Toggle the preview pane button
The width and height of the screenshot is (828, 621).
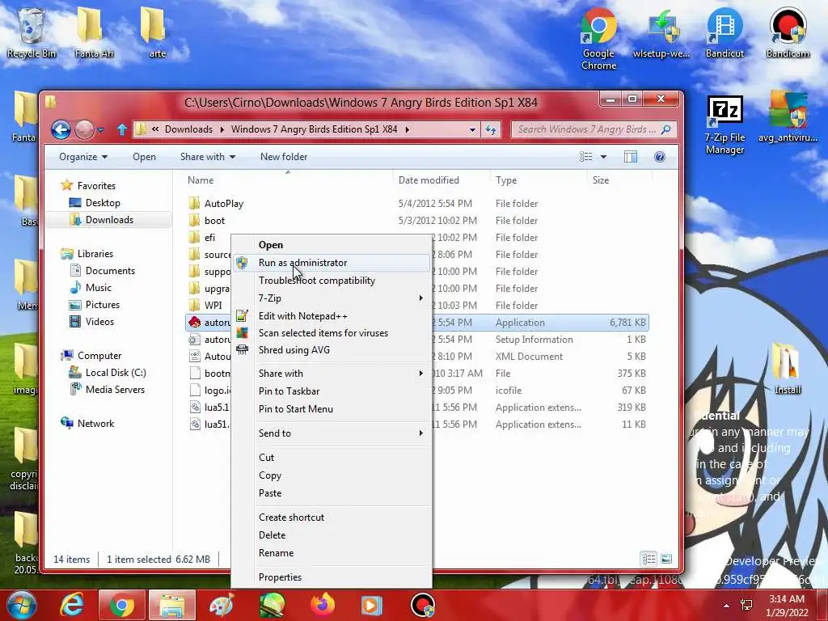click(x=631, y=157)
